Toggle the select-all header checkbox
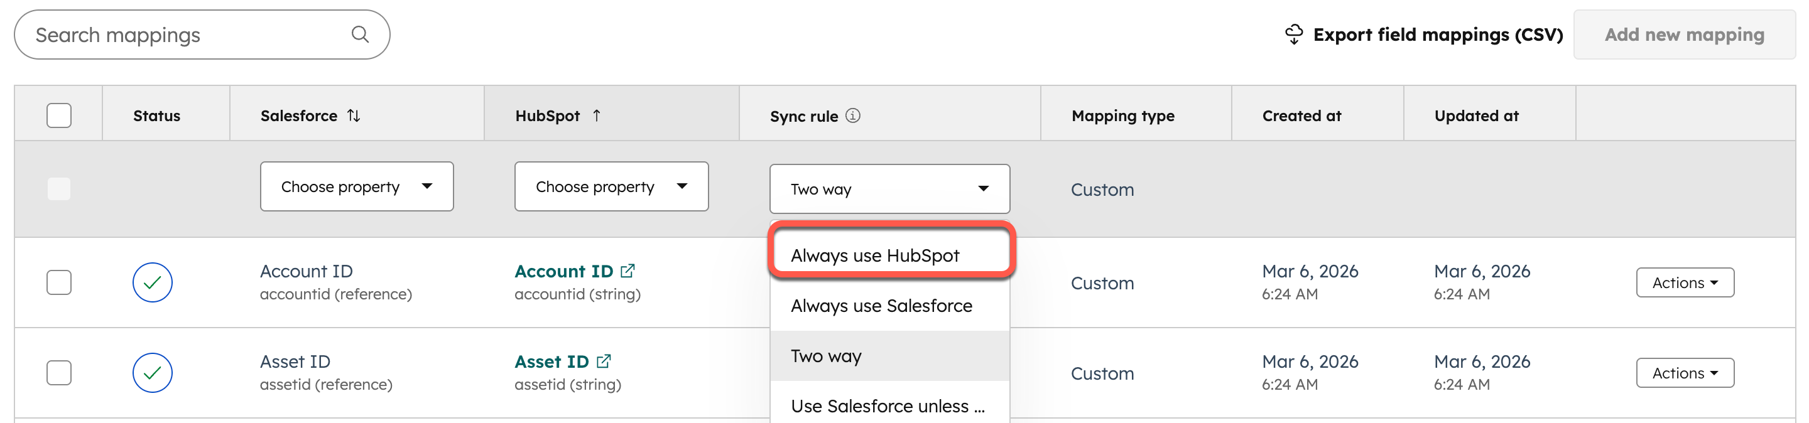This screenshot has width=1809, height=423. coord(59,115)
